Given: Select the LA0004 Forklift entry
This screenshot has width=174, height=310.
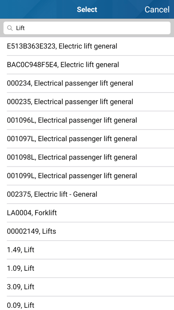Looking at the screenshot, I should (x=87, y=213).
